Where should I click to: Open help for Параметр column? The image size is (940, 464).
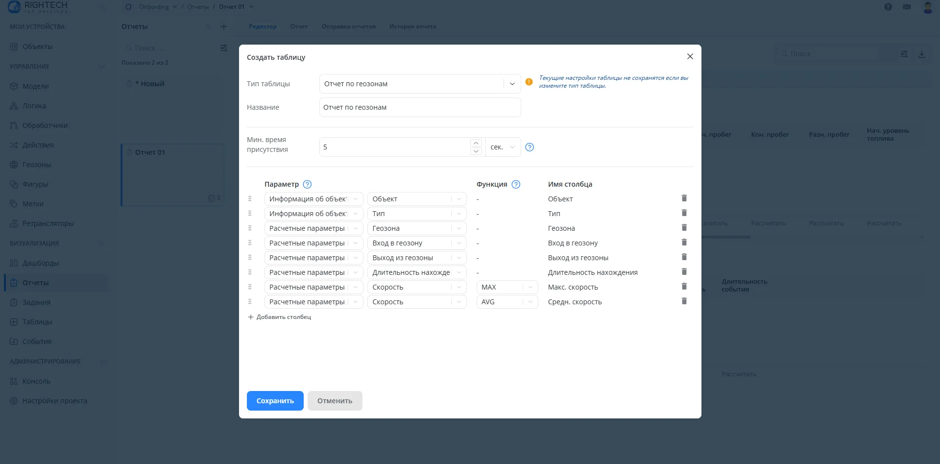(x=307, y=184)
